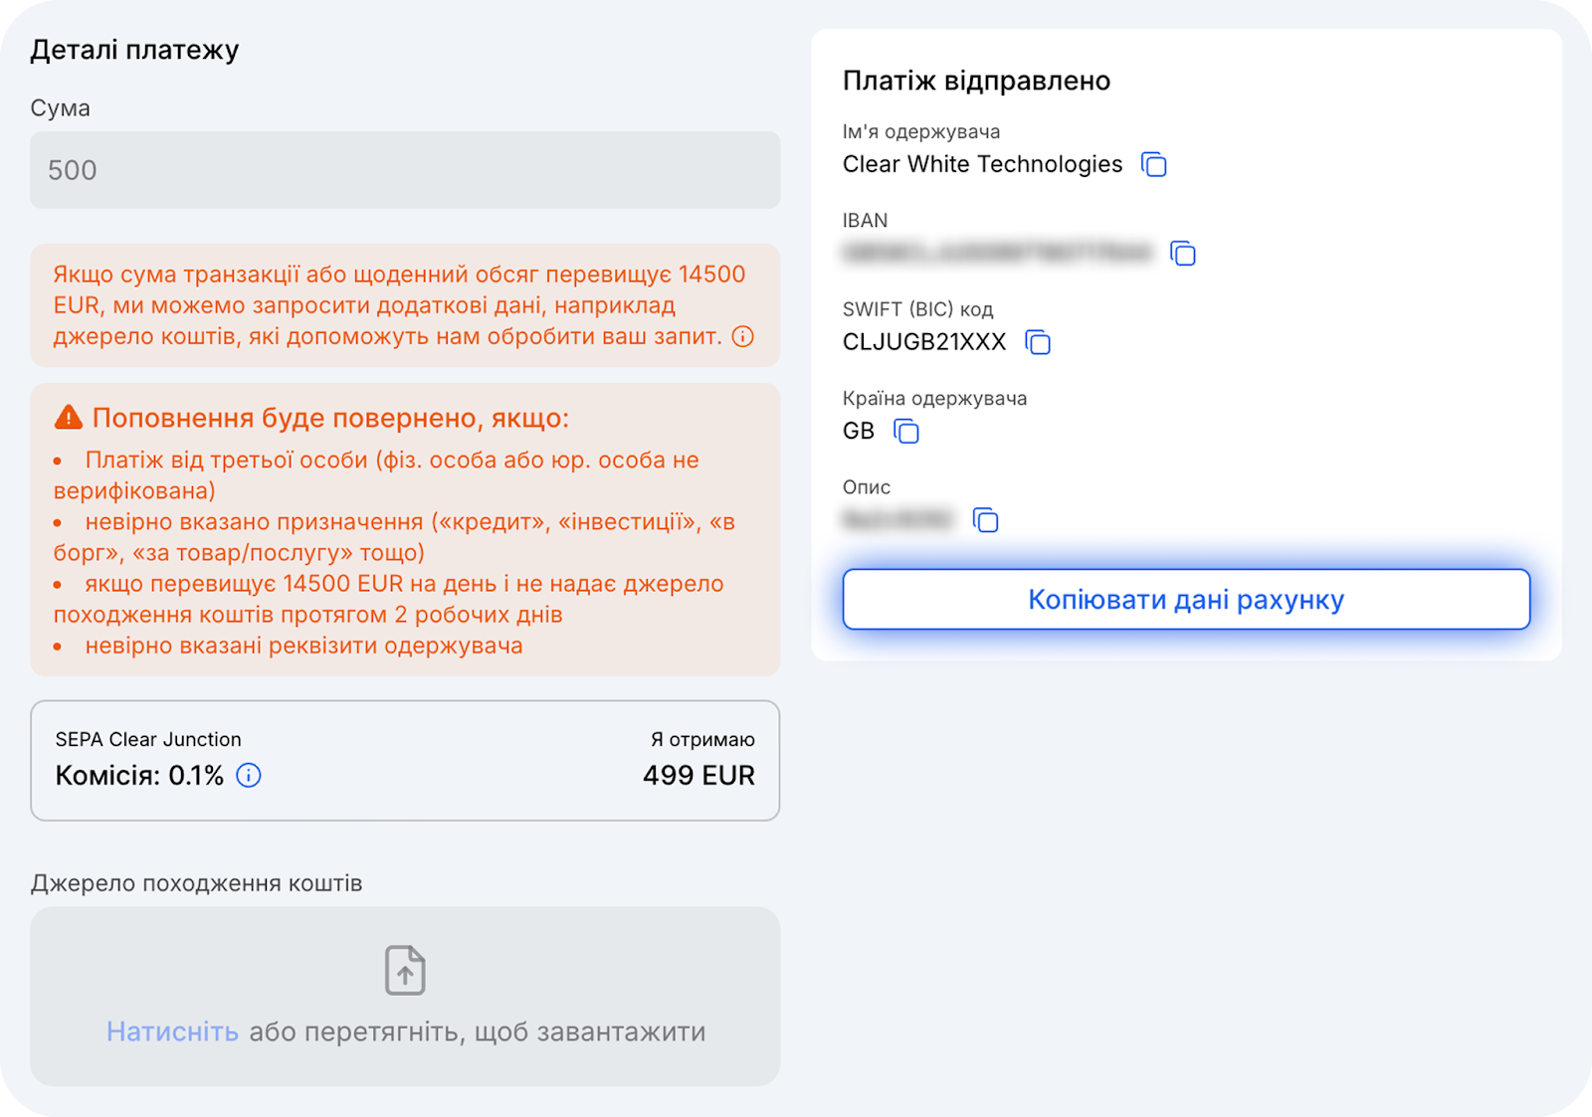The height and width of the screenshot is (1117, 1592).
Task: Click the Сума amount field showing 500
Action: click(x=405, y=170)
